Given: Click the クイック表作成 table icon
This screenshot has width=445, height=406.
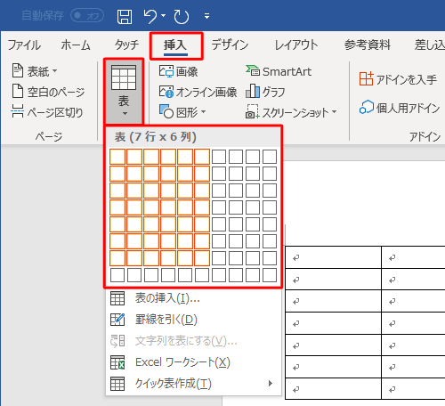Looking at the screenshot, I should 117,384.
